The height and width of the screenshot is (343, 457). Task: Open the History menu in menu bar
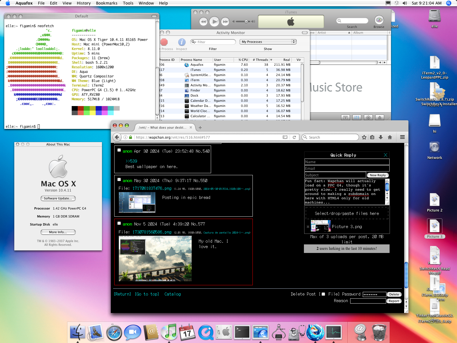click(83, 3)
